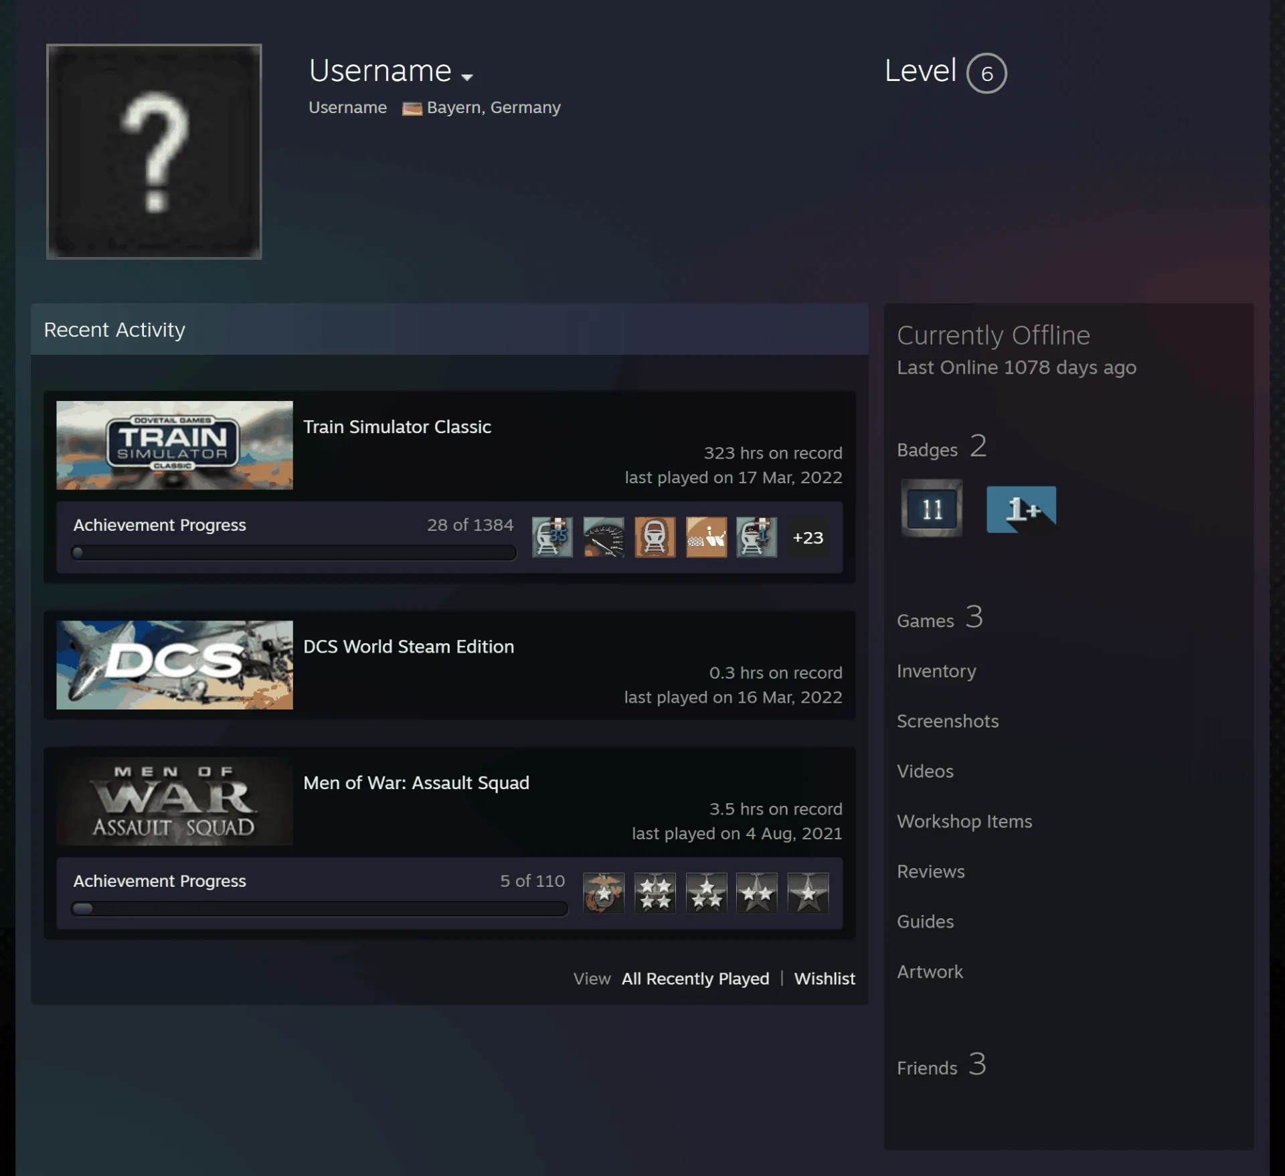
Task: Open the Artwork link
Action: tap(930, 972)
